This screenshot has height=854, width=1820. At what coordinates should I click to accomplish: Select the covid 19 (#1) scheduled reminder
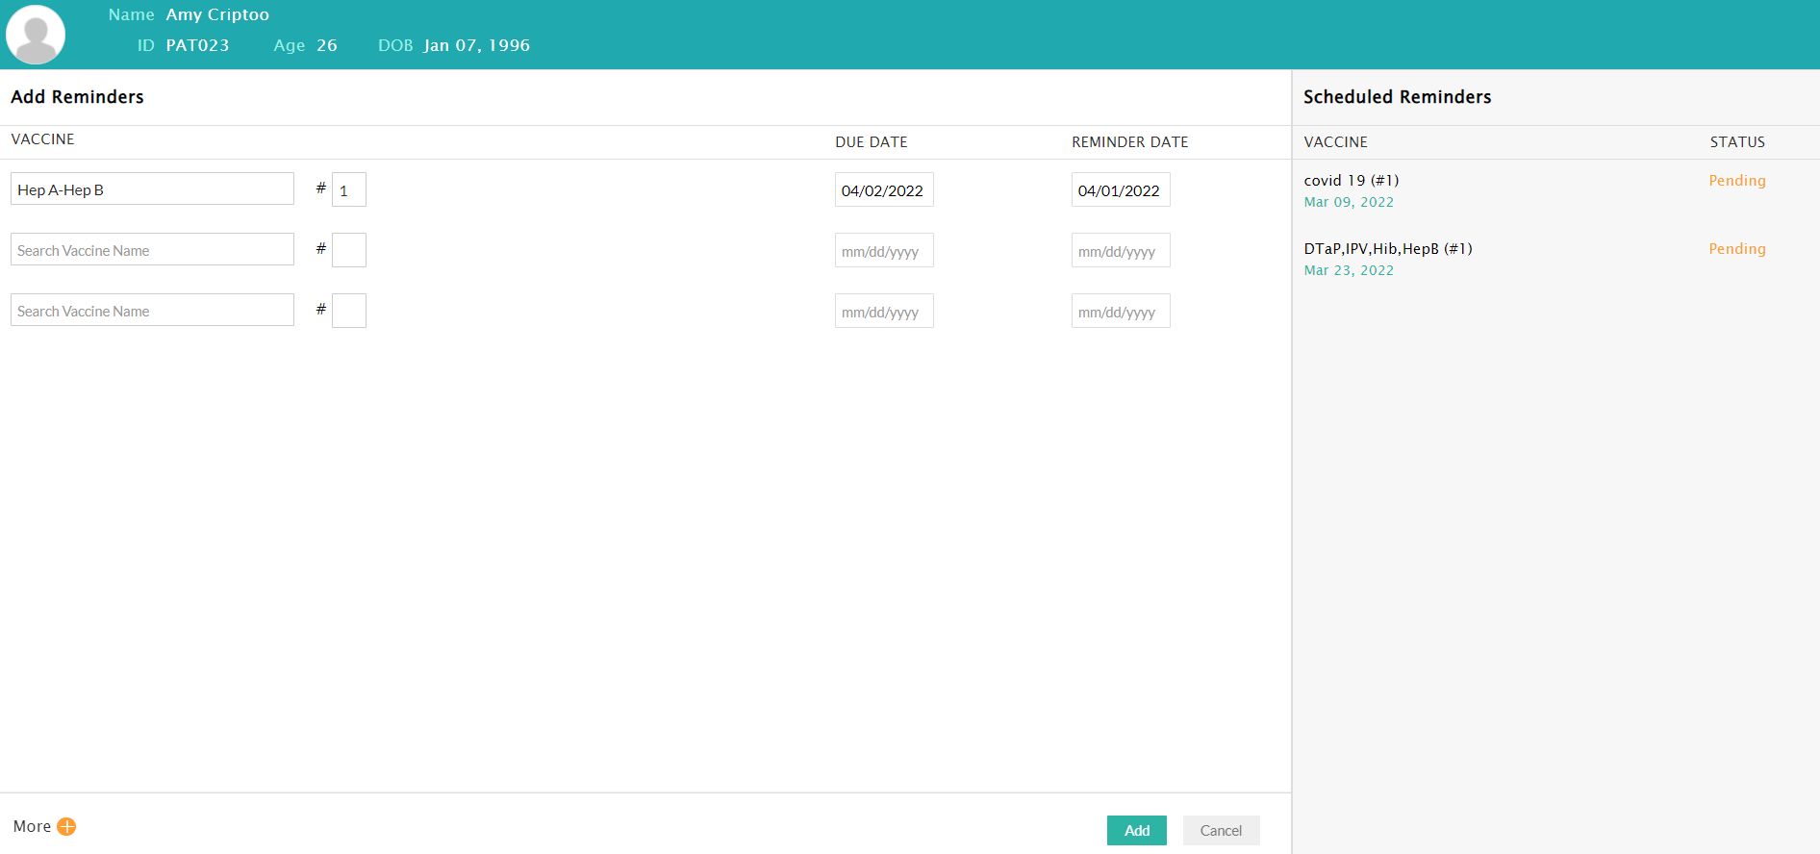pos(1351,181)
